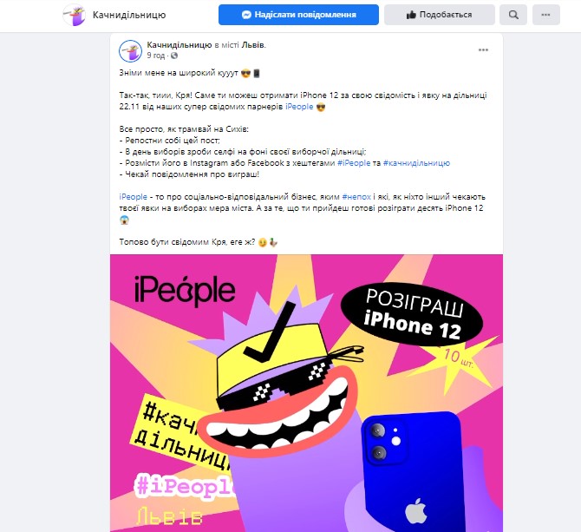Click the Messenger icon in message button
The width and height of the screenshot is (581, 532).
click(x=246, y=15)
